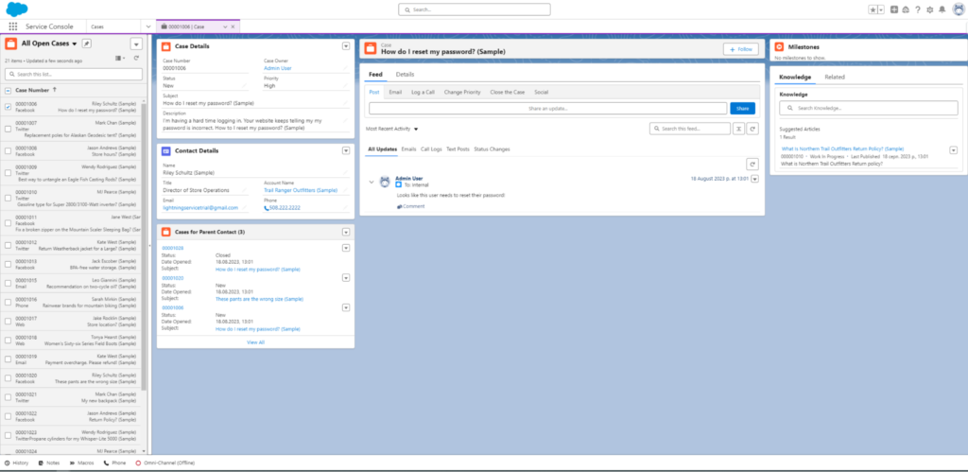Open the Trail Ranger Outfitters account link
The width and height of the screenshot is (968, 472).
pyautogui.click(x=301, y=190)
